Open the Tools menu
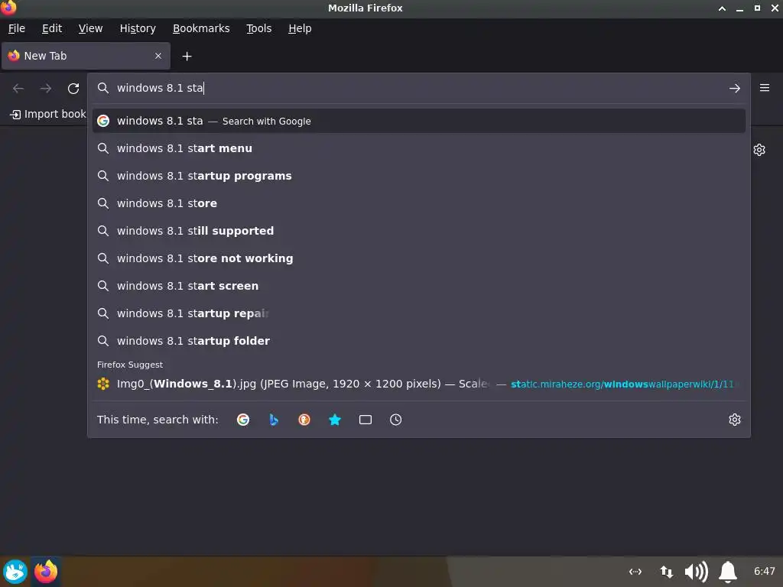783x587 pixels. pyautogui.click(x=258, y=28)
